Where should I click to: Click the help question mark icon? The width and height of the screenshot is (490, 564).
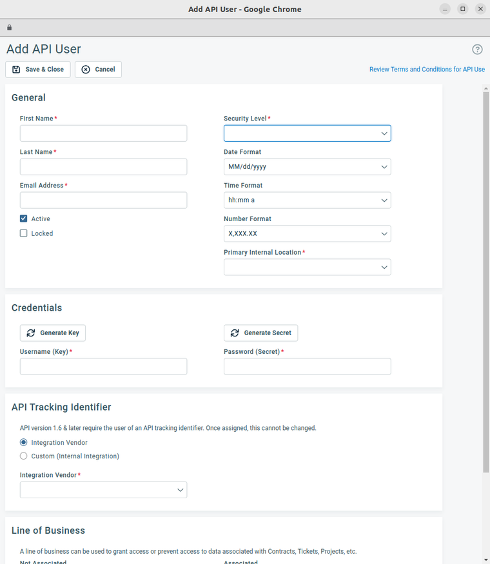point(477,50)
